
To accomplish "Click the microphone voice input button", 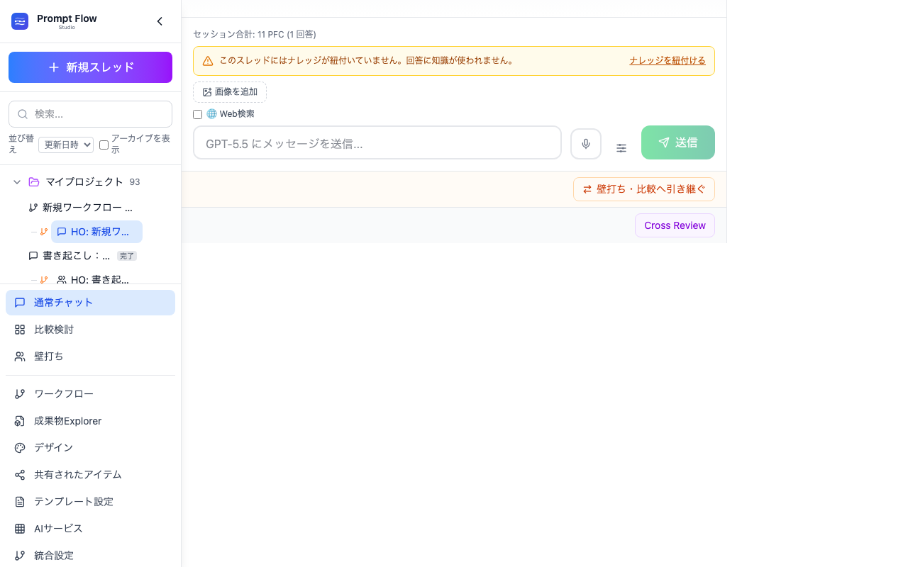I will (586, 144).
